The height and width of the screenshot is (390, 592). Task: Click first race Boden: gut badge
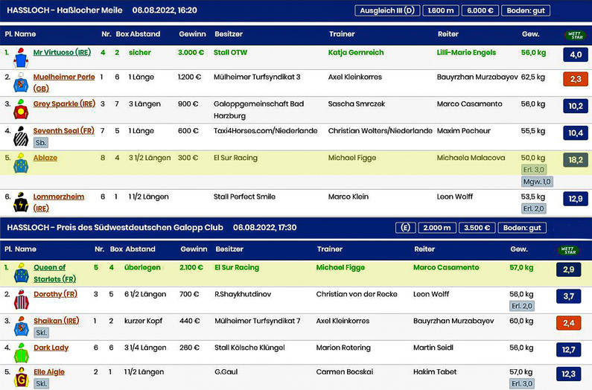point(526,10)
